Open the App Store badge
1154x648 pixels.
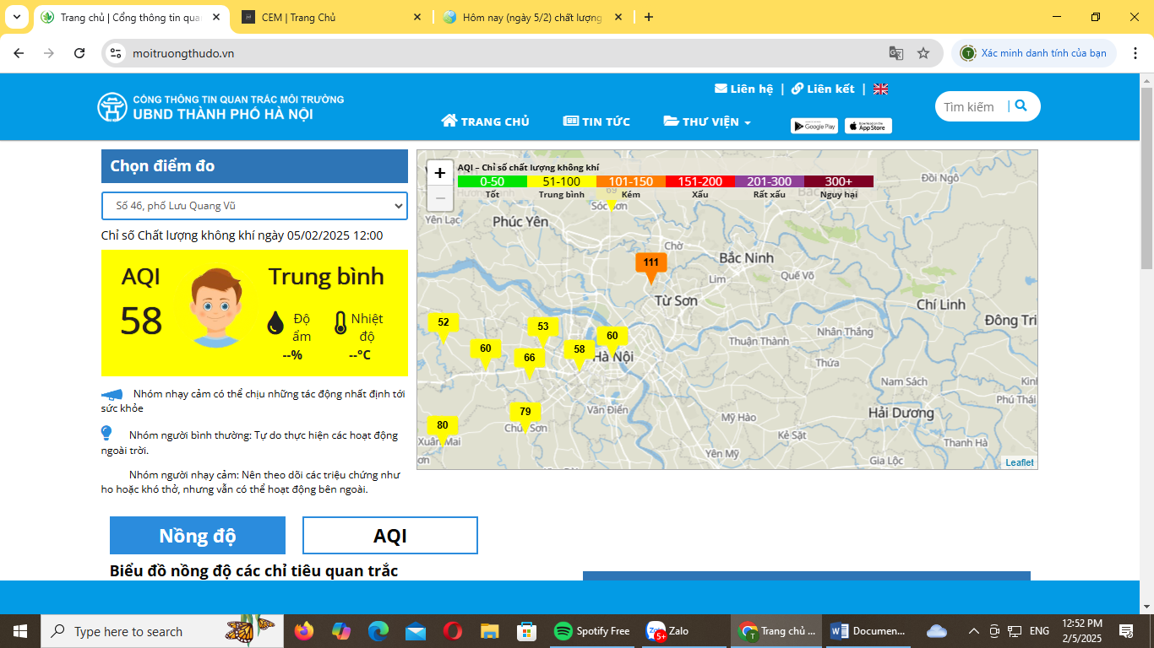(868, 126)
